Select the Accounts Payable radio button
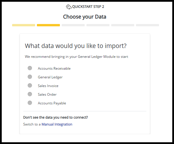The image size is (174, 144). (30, 103)
